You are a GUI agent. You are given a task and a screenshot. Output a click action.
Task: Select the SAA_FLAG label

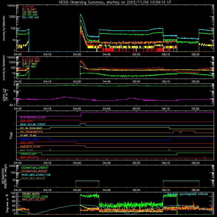pos(27,143)
